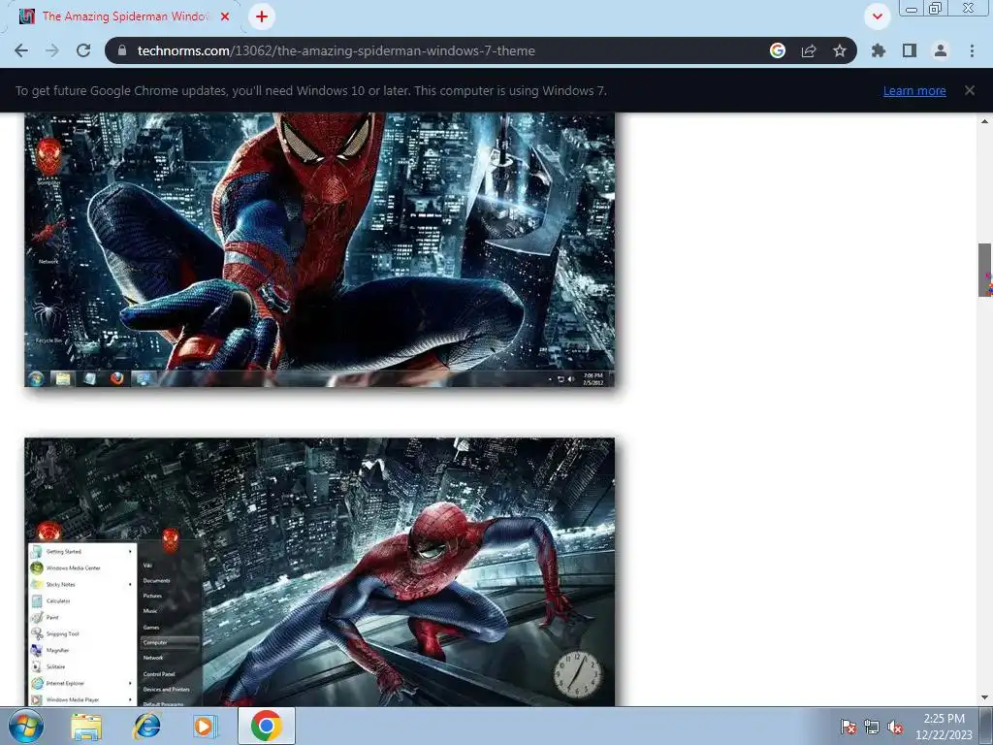Open a new tab with plus button
Screen dimensions: 993x745
[x=262, y=16]
